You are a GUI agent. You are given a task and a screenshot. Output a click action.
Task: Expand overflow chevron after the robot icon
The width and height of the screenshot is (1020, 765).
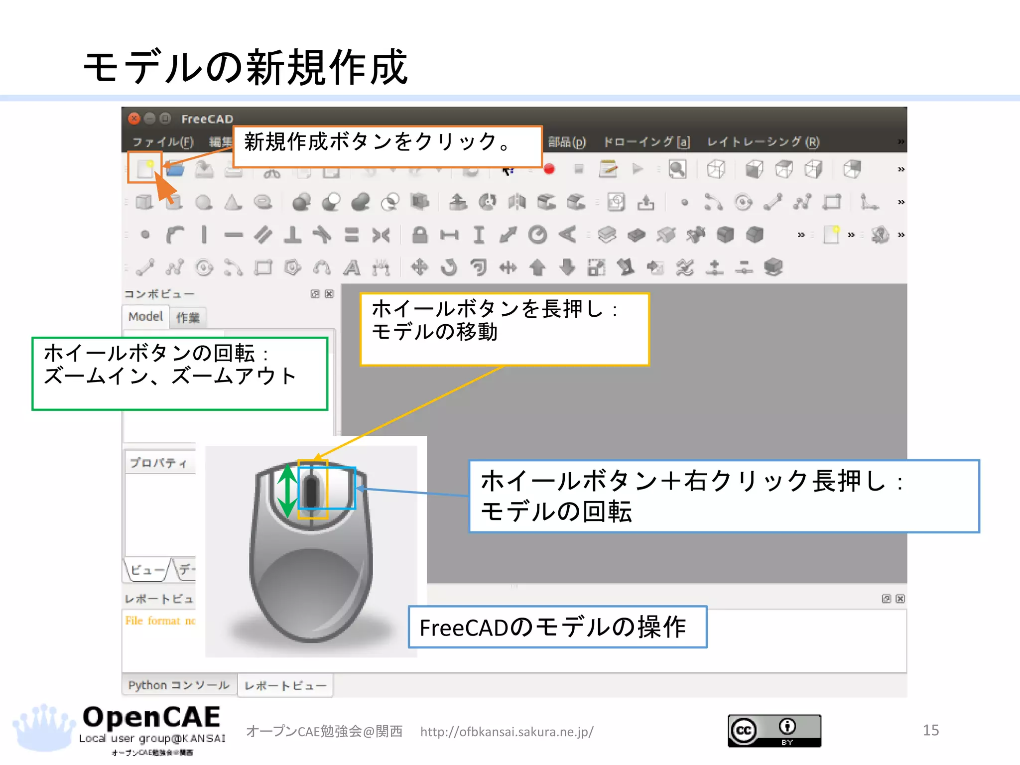pos(900,235)
